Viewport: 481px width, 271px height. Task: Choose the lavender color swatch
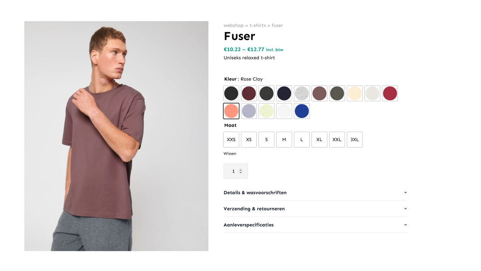[x=249, y=111]
